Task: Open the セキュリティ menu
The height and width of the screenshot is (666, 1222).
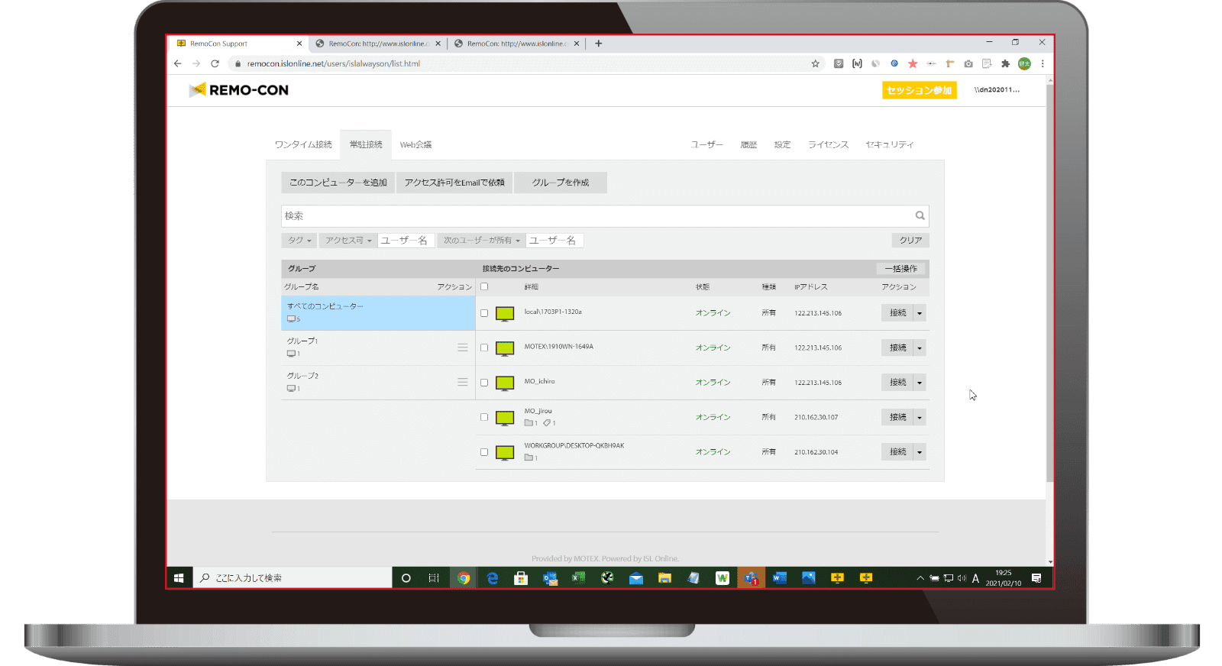Action: point(890,144)
